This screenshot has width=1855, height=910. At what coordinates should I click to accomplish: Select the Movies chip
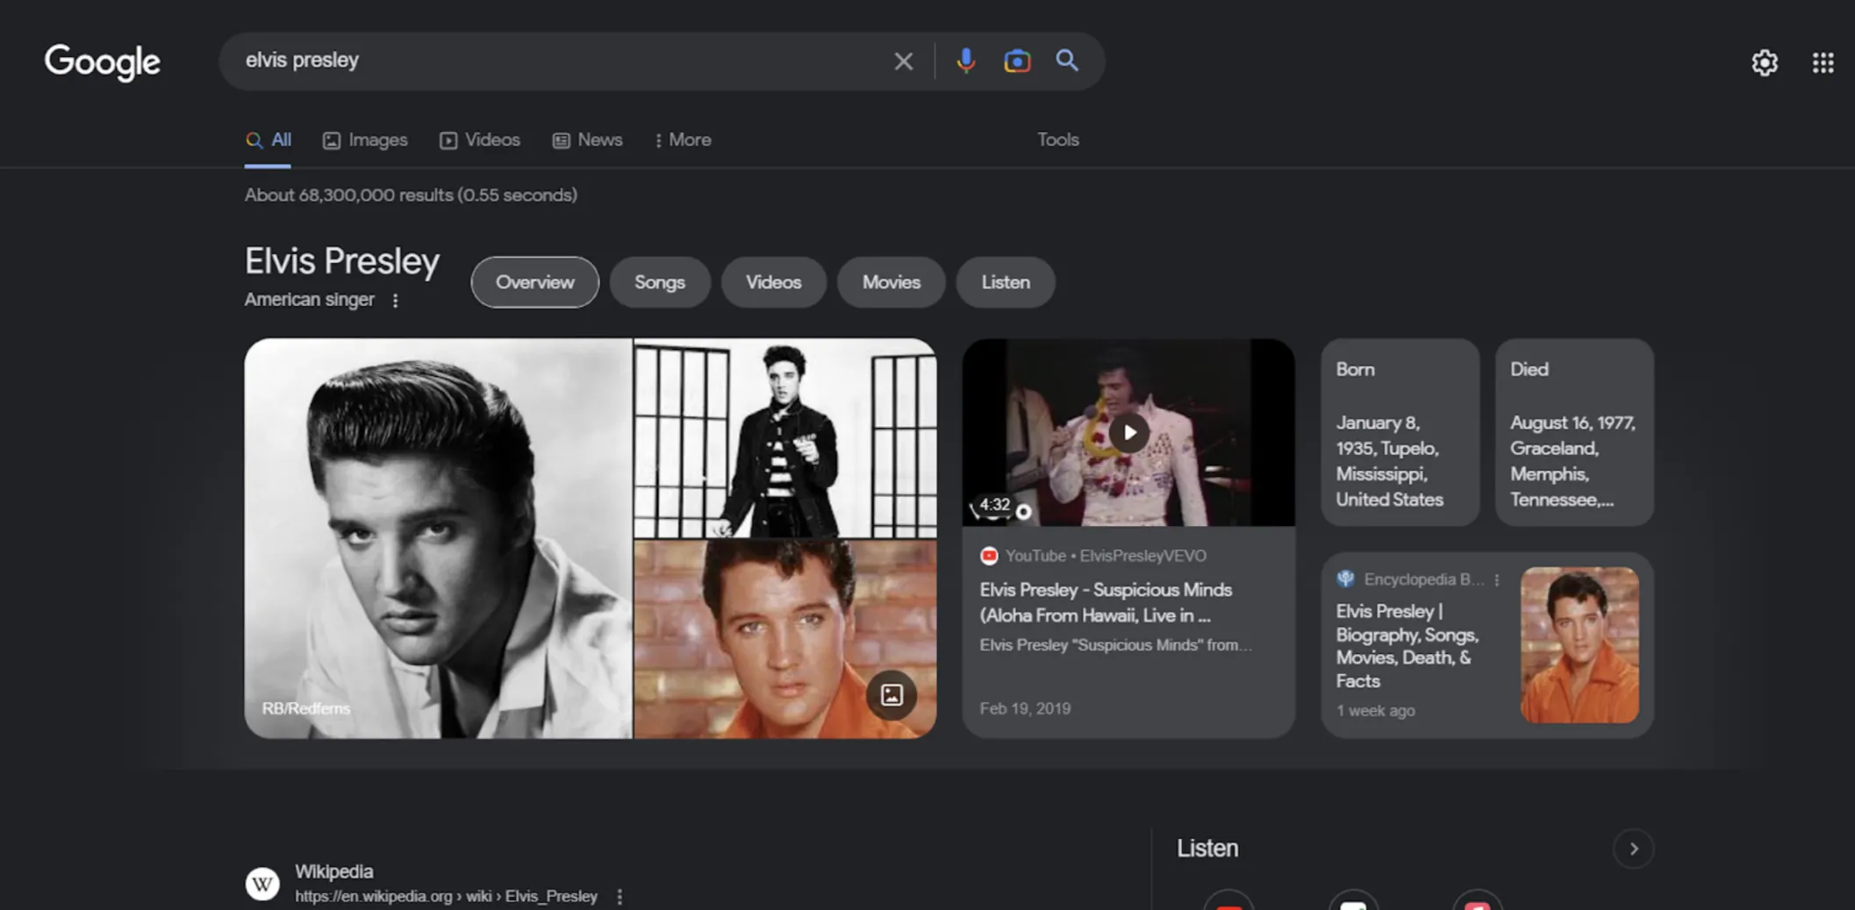[892, 282]
